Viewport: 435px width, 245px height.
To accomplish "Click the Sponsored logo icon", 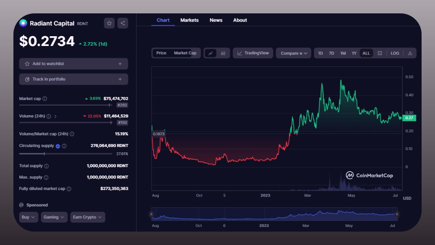I will tap(21, 205).
